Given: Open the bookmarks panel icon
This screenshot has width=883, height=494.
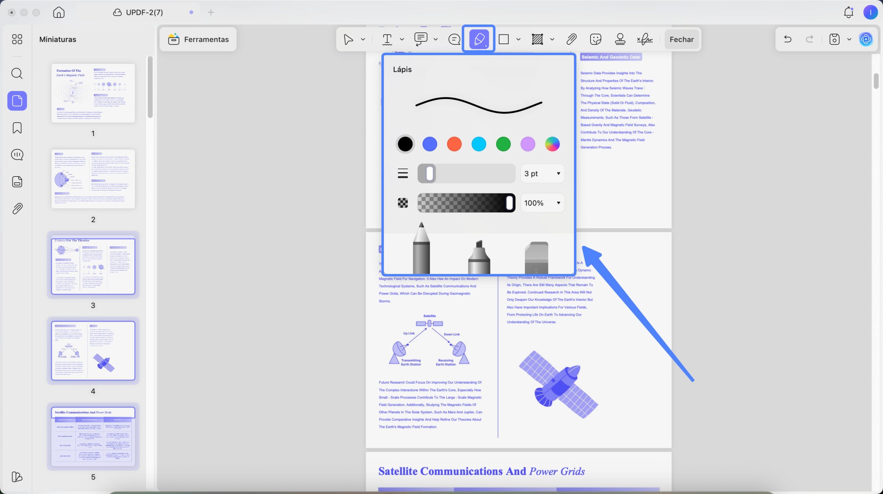Looking at the screenshot, I should pos(17,128).
